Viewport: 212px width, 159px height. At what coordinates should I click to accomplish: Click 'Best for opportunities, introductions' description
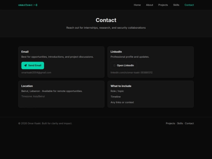[57, 57]
